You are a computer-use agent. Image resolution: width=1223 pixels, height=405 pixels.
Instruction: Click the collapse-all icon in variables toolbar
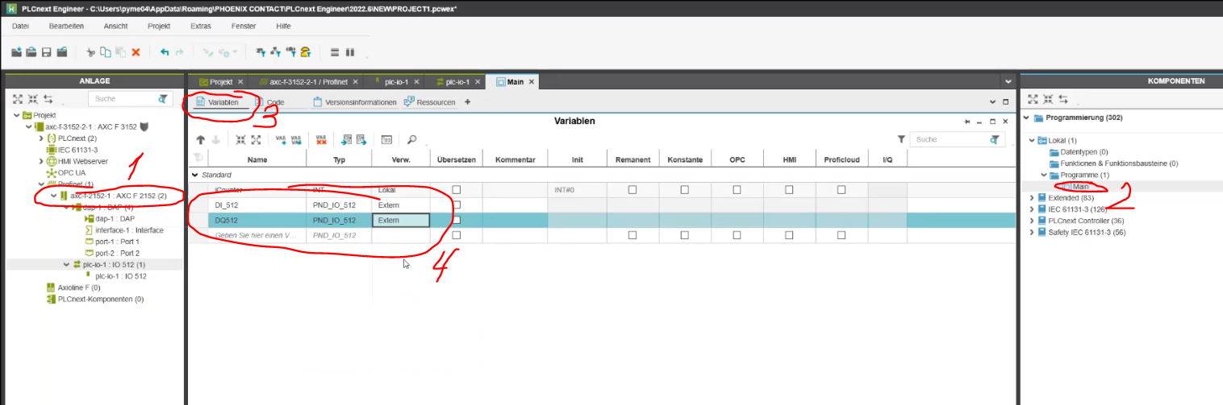pyautogui.click(x=240, y=139)
